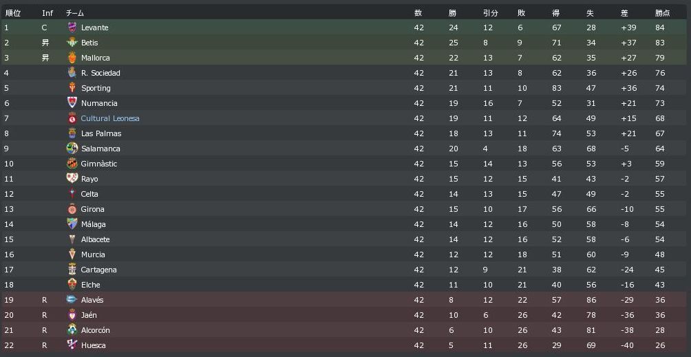Click the Betis club badge
This screenshot has width=691, height=357.
(72, 43)
